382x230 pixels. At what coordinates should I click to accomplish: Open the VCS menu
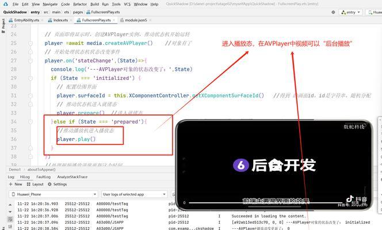(127, 4)
